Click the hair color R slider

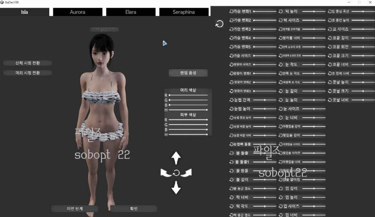coord(188,95)
